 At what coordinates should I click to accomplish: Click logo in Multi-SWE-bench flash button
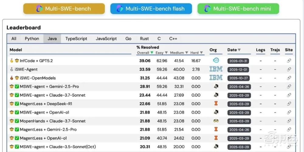point(119,8)
